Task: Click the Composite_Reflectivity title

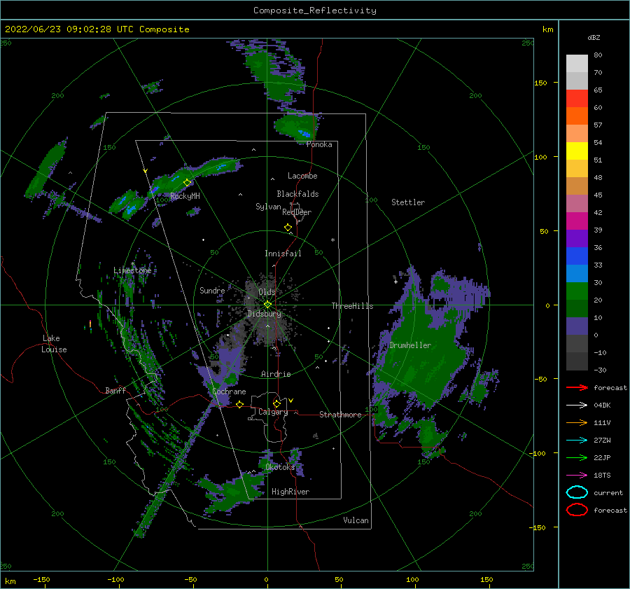Action: click(x=315, y=11)
